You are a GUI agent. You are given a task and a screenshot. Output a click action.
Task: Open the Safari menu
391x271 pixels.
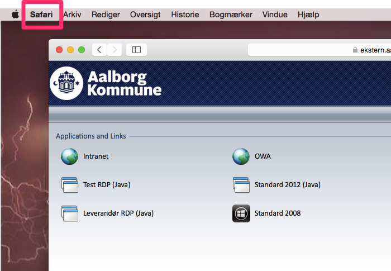(x=41, y=15)
